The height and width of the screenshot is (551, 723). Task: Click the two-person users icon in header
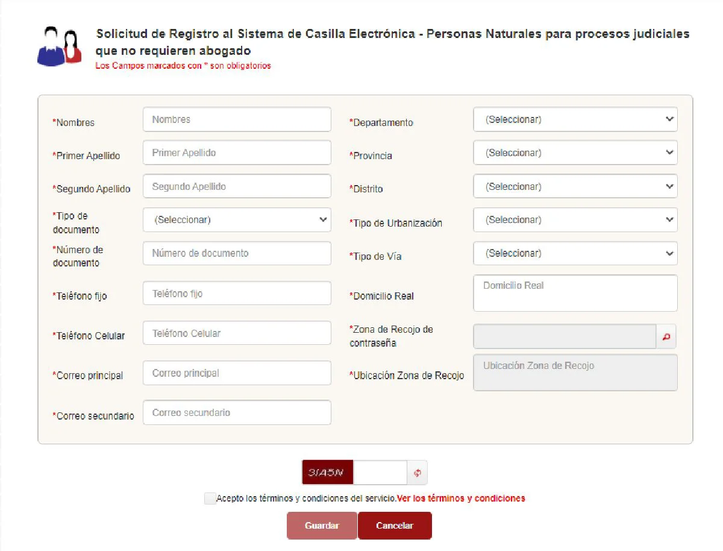pos(59,46)
